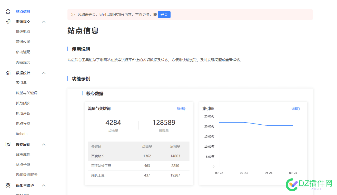Screen dimensions: 337x195
Task: Click the 1362 clicks cell
Action: 147,156
